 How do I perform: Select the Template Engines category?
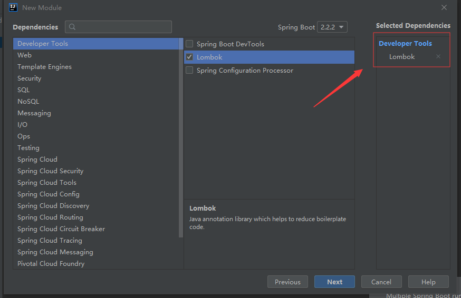tap(96, 67)
